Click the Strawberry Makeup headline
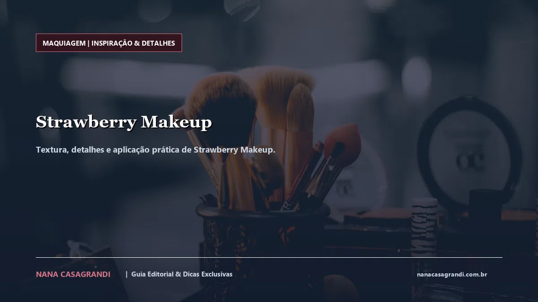The width and height of the screenshot is (538, 302). (124, 122)
